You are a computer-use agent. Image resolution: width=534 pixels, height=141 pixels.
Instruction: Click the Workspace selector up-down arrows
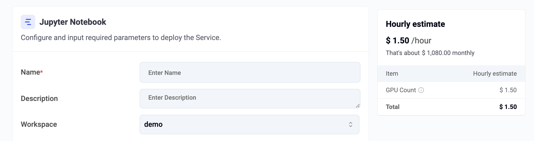pos(350,124)
